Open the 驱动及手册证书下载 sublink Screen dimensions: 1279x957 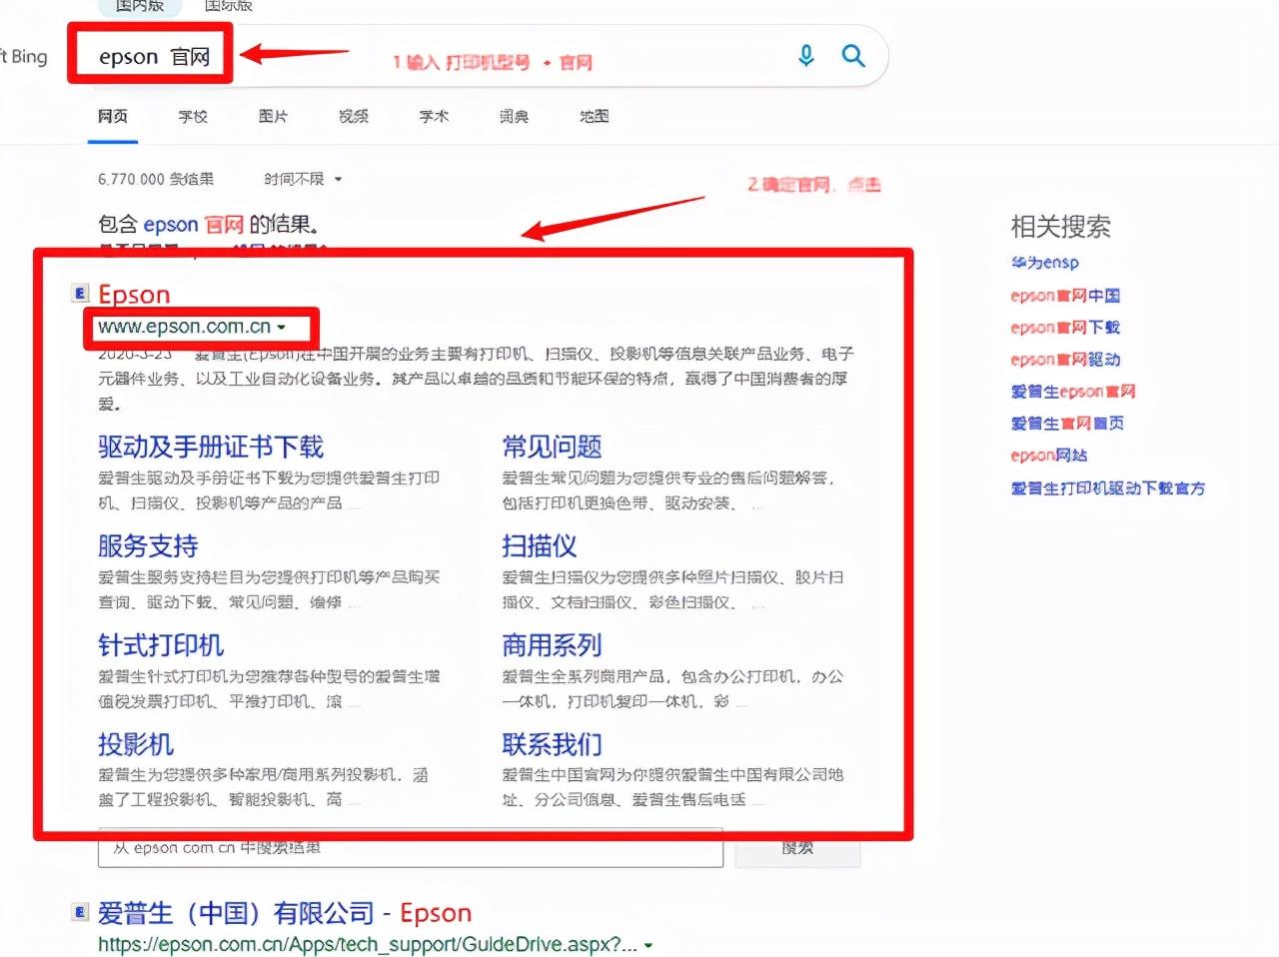[211, 447]
